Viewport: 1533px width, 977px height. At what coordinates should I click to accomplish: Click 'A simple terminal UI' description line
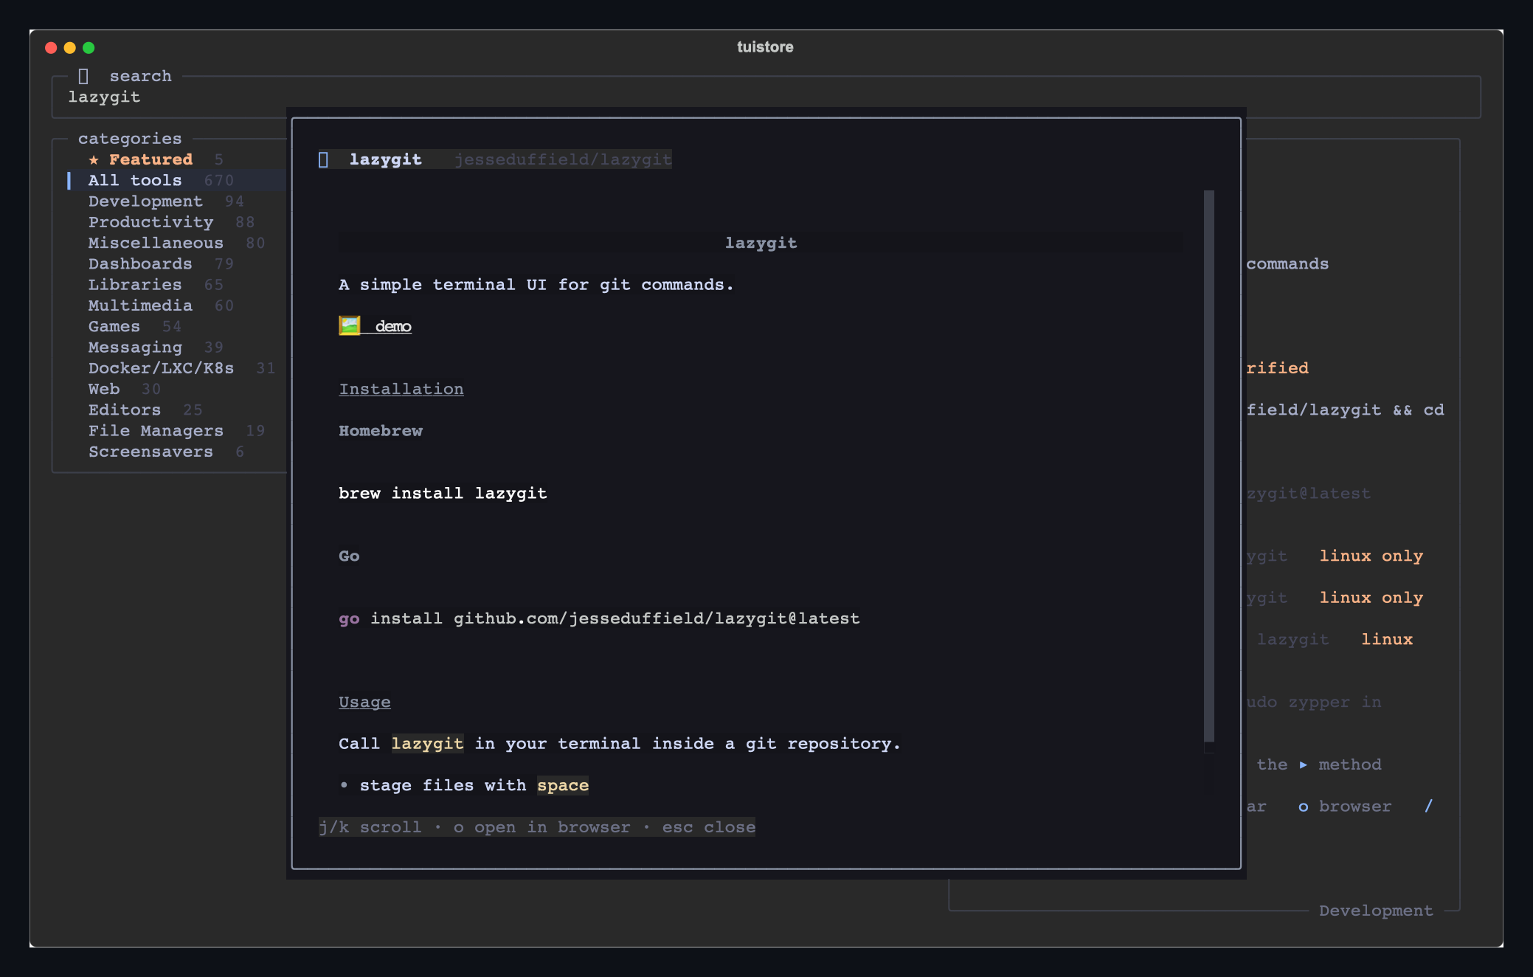[536, 285]
